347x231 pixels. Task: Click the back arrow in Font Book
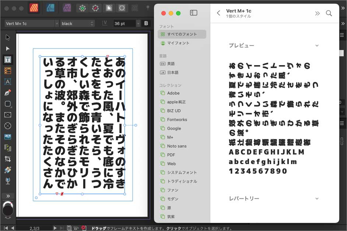(x=218, y=13)
